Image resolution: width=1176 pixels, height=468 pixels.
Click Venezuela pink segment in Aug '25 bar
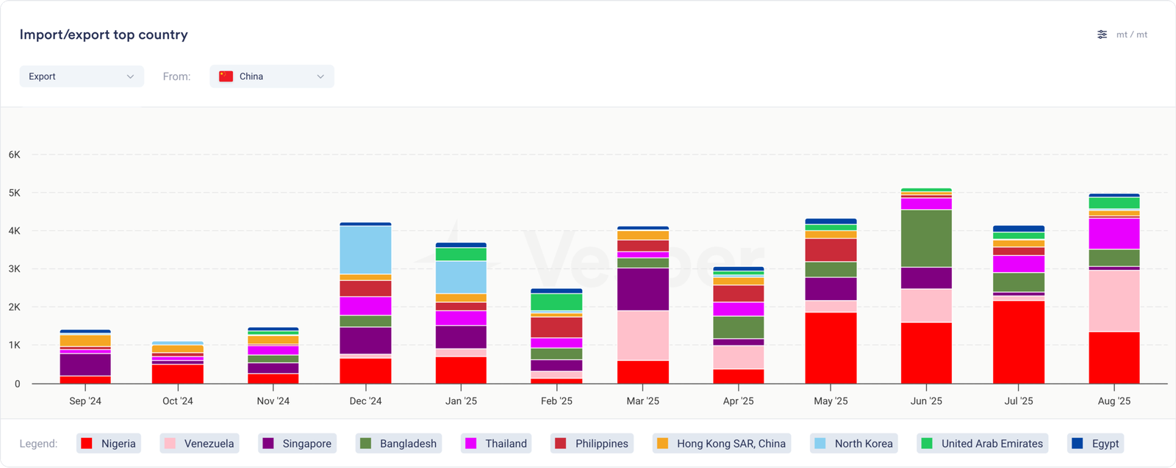[1114, 301]
